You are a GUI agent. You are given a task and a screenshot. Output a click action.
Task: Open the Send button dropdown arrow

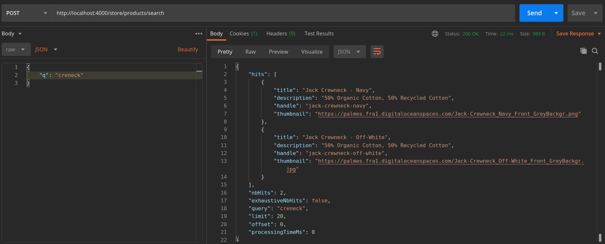coord(556,13)
